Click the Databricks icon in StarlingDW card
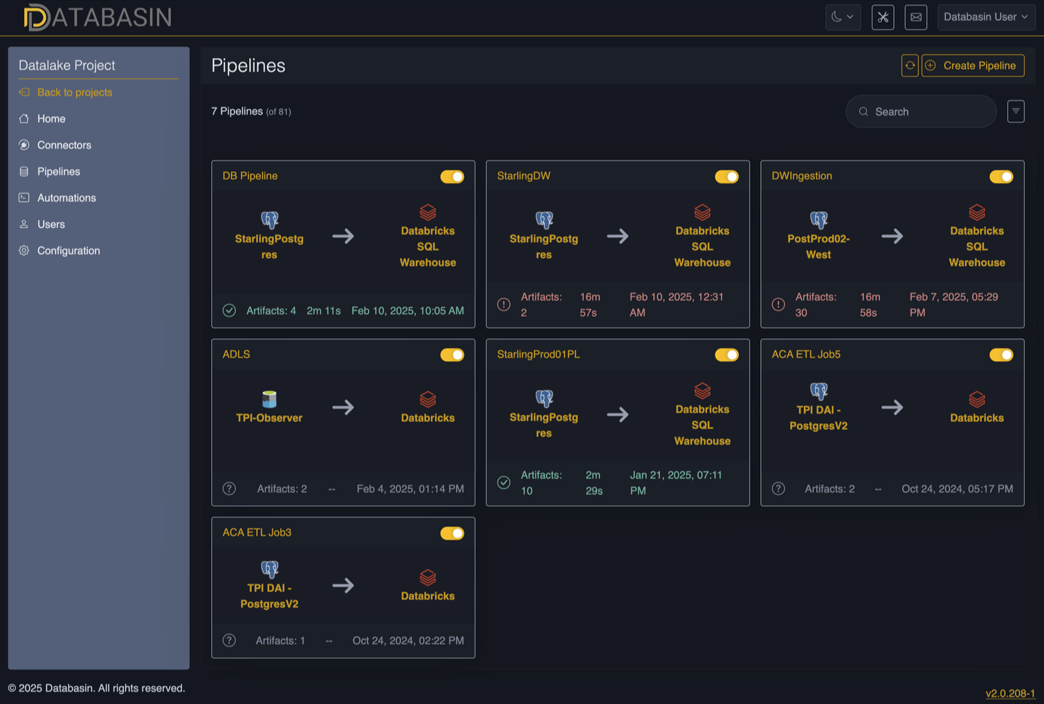The image size is (1044, 704). click(703, 212)
